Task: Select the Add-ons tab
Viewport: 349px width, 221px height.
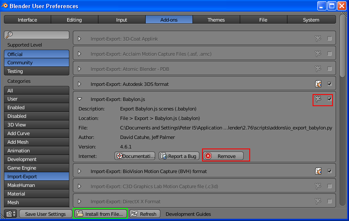Action: click(x=169, y=20)
